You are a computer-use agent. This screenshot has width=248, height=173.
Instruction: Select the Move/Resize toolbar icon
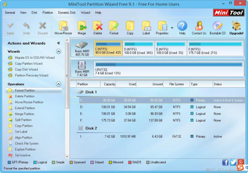click(63, 26)
